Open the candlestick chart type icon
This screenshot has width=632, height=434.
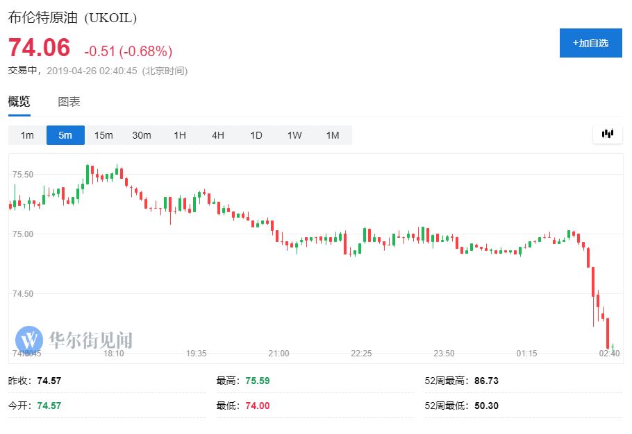pos(608,134)
